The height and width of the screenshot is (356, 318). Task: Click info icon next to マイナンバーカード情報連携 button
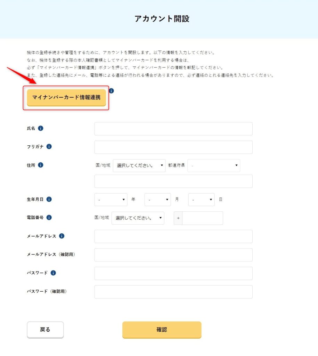pos(111,91)
